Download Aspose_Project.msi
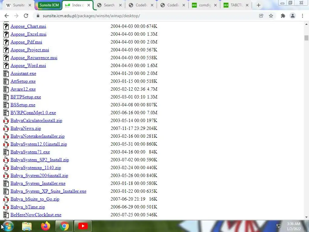Image resolution: width=309 pixels, height=232 pixels. click(x=30, y=50)
